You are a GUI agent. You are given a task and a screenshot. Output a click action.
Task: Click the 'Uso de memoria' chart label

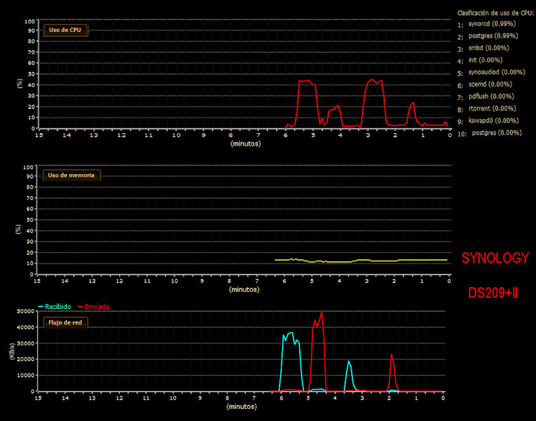tap(71, 175)
